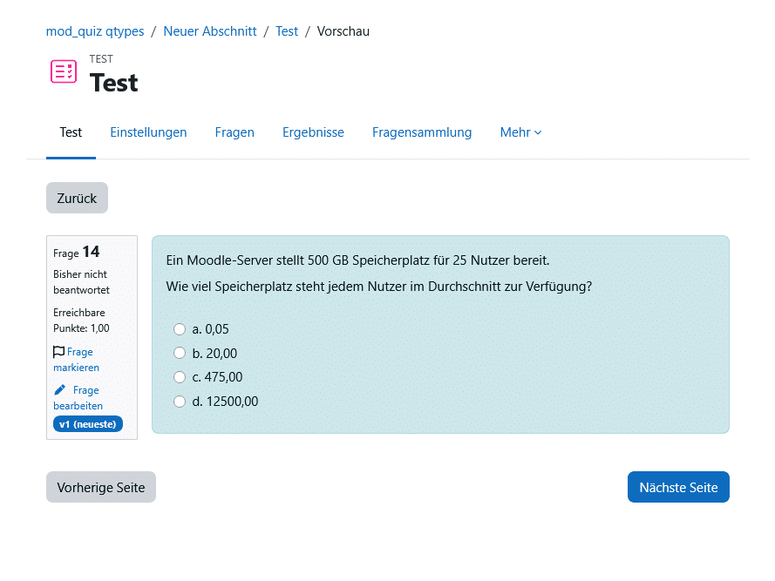Select the Test tab

71,132
